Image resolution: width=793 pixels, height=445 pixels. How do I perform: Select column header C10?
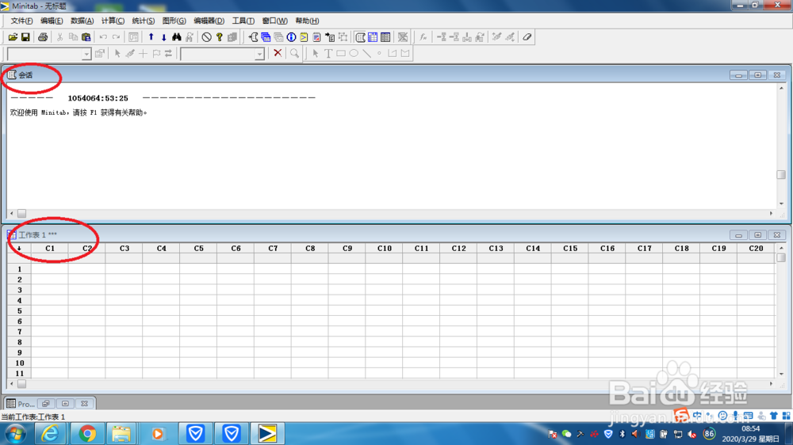[x=385, y=249]
